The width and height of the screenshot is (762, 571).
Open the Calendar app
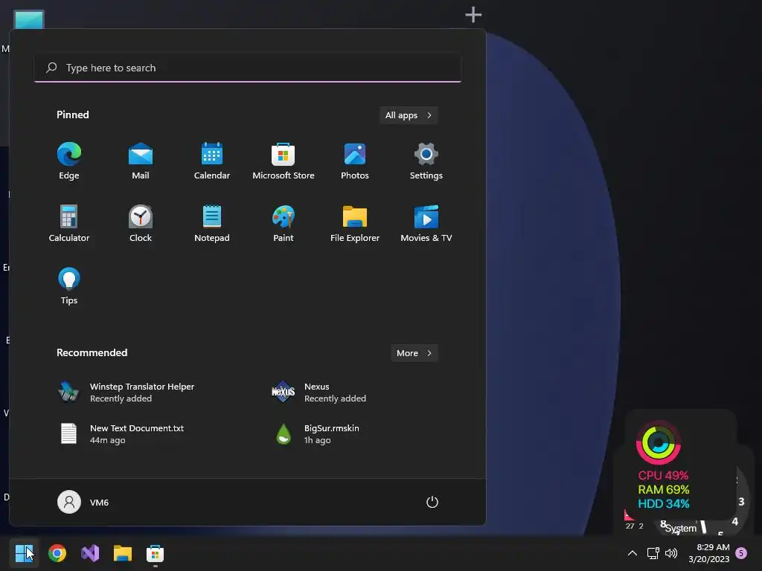[212, 161]
